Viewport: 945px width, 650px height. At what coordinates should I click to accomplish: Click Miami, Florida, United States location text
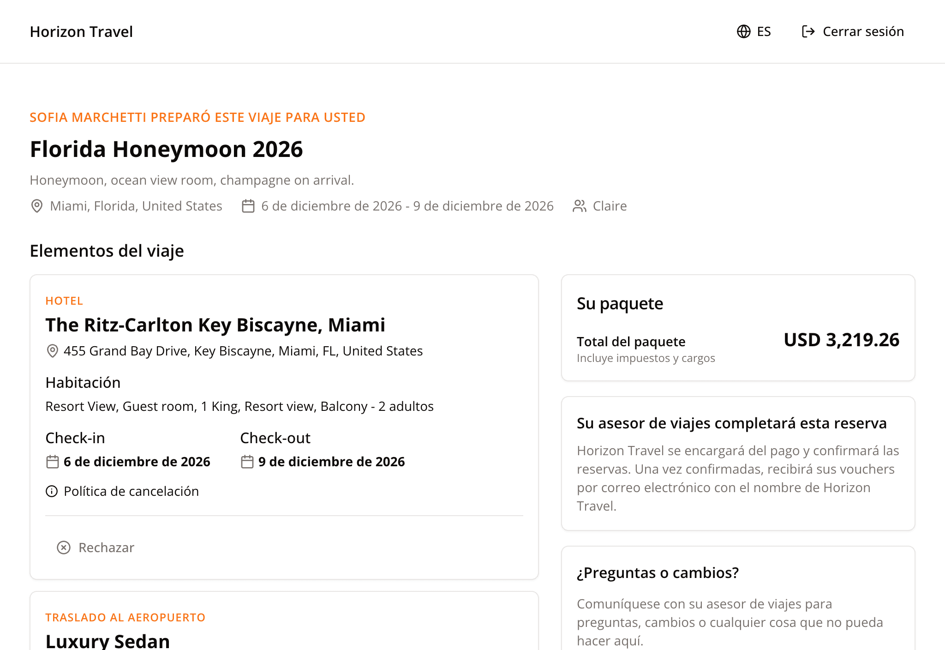point(136,206)
